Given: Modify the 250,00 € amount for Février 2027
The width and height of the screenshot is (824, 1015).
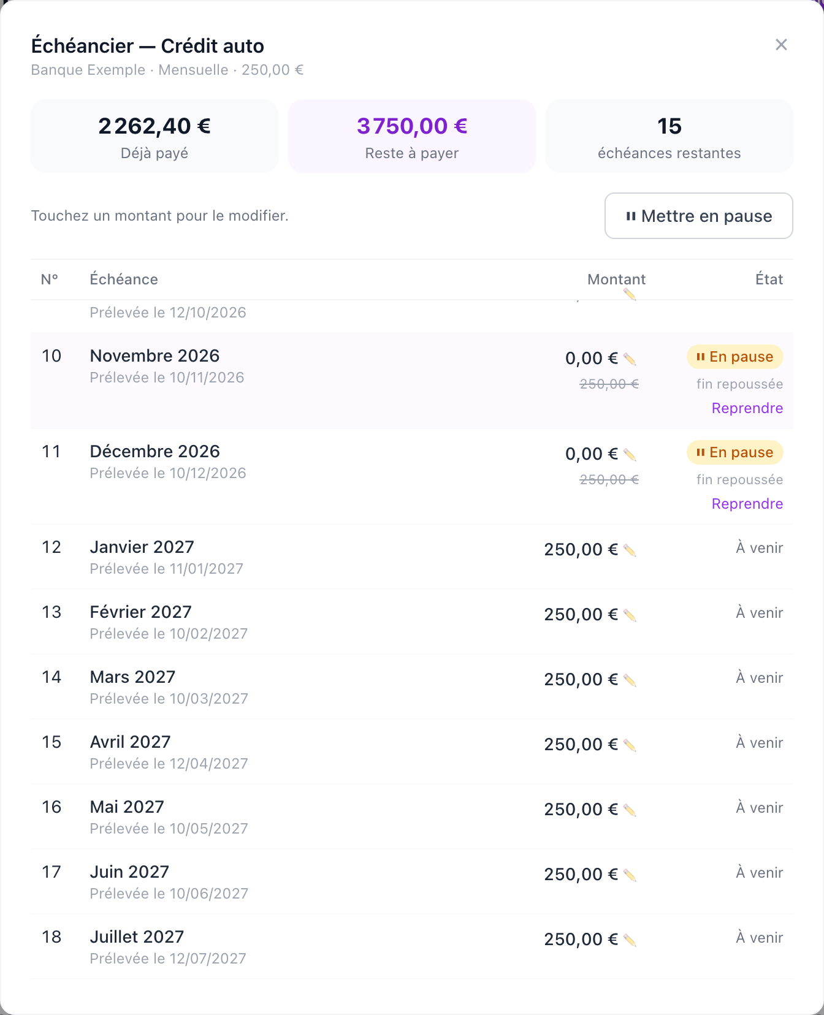Looking at the screenshot, I should 581,615.
